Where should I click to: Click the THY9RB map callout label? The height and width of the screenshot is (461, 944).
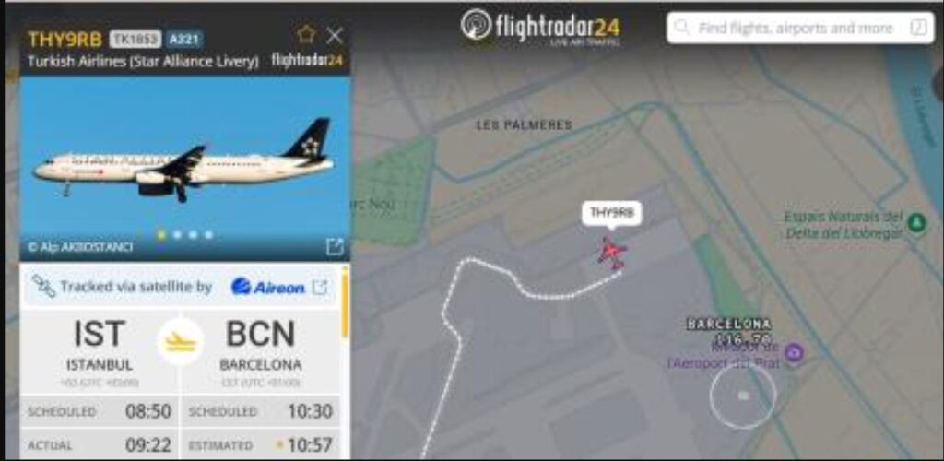[x=612, y=213]
